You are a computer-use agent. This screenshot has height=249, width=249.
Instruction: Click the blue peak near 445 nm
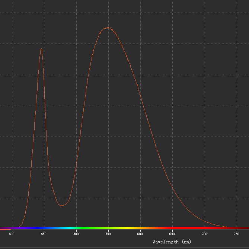tap(41, 49)
